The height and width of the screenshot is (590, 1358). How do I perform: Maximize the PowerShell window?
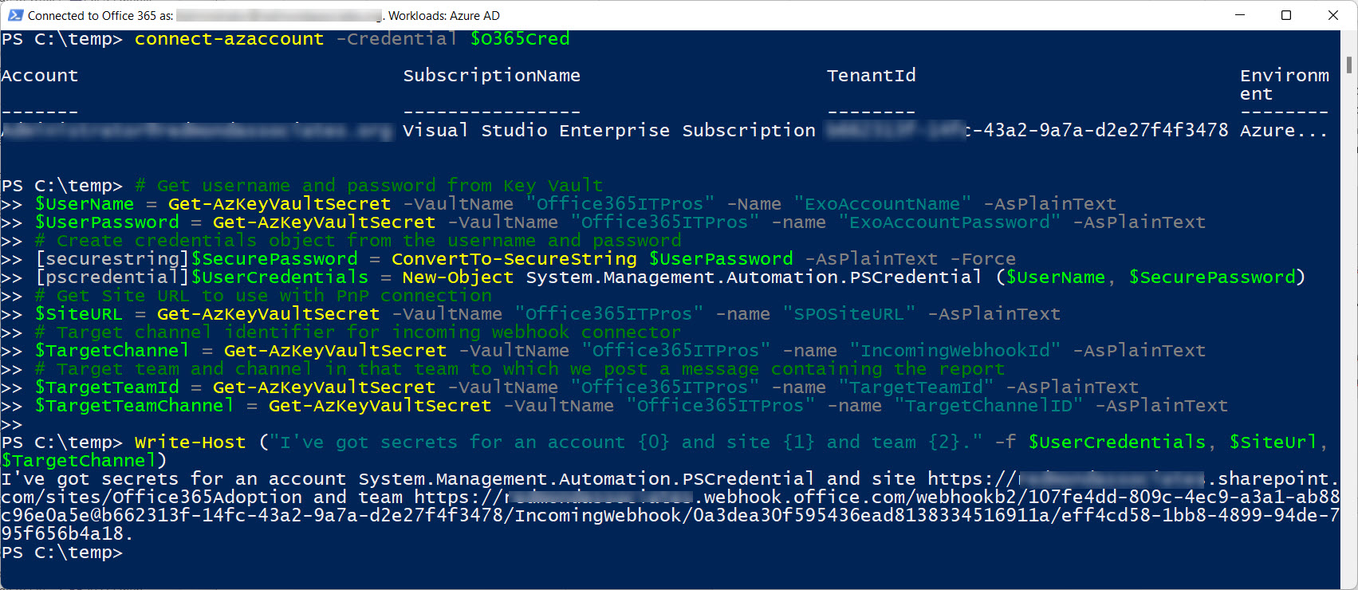pos(1286,15)
